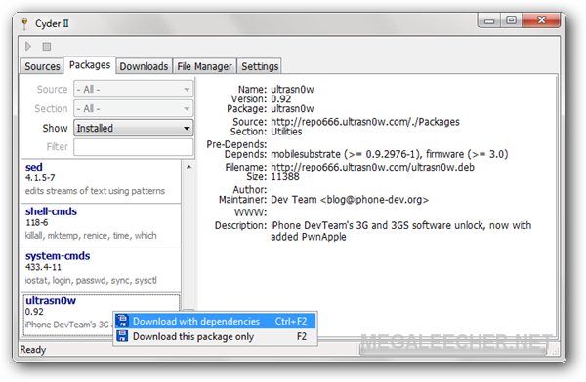Click the Maintainer value Dev Team email

350,200
